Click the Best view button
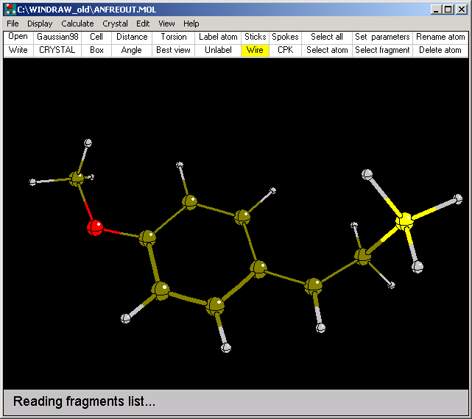Image resolution: width=472 pixels, height=419 pixels. pyautogui.click(x=173, y=50)
